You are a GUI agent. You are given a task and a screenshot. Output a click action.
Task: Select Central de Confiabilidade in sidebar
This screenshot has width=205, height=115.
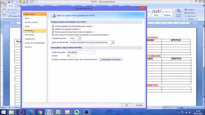[x=35, y=43]
